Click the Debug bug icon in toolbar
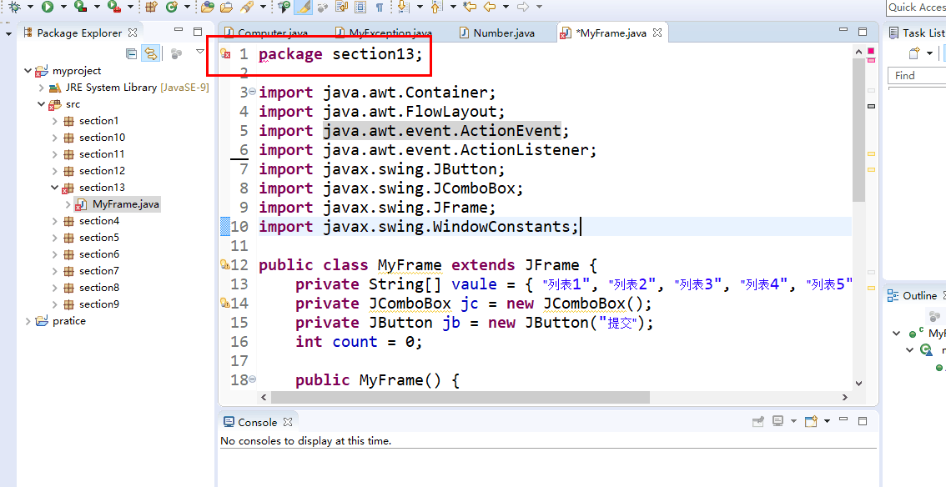This screenshot has height=487, width=946. pos(15,7)
